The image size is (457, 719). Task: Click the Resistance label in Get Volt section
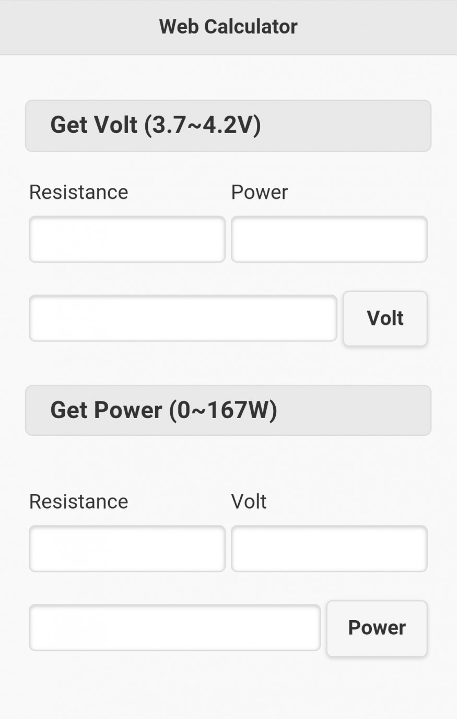click(78, 192)
